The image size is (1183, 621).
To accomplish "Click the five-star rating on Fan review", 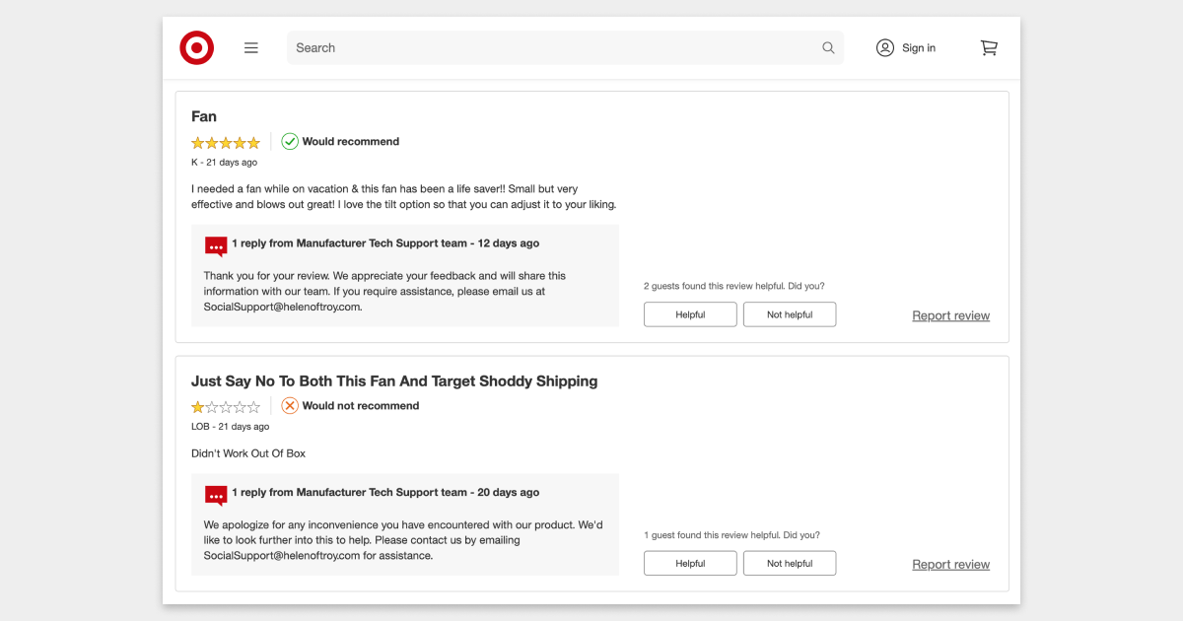I will tap(226, 142).
